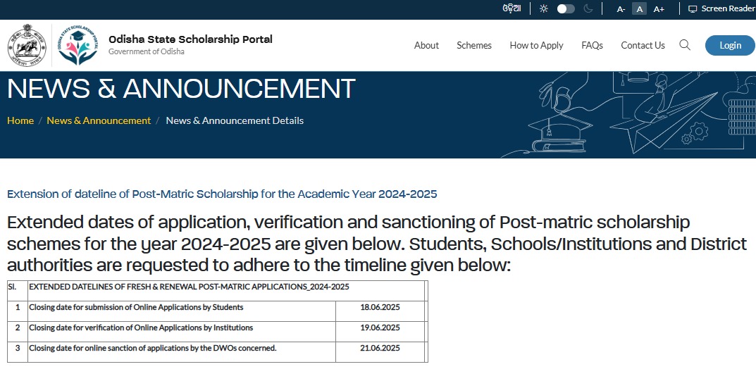Screen dimensions: 756x381
Task: Open the How to Apply menu
Action: click(x=536, y=45)
